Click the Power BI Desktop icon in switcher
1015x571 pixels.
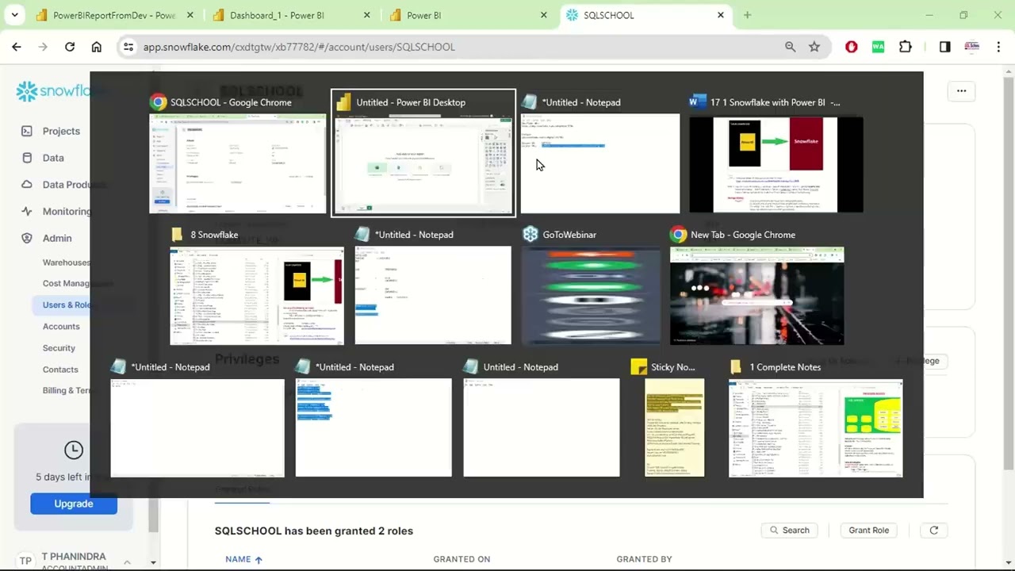coord(343,102)
